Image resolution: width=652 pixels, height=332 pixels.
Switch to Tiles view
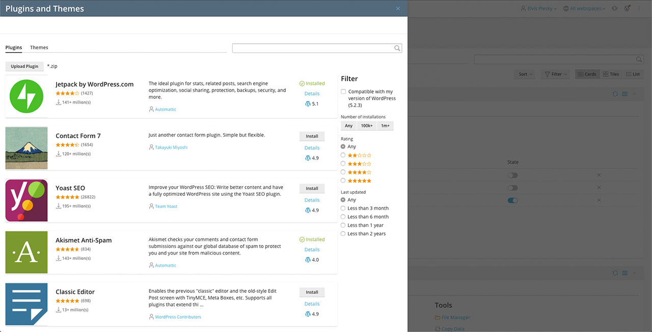611,74
